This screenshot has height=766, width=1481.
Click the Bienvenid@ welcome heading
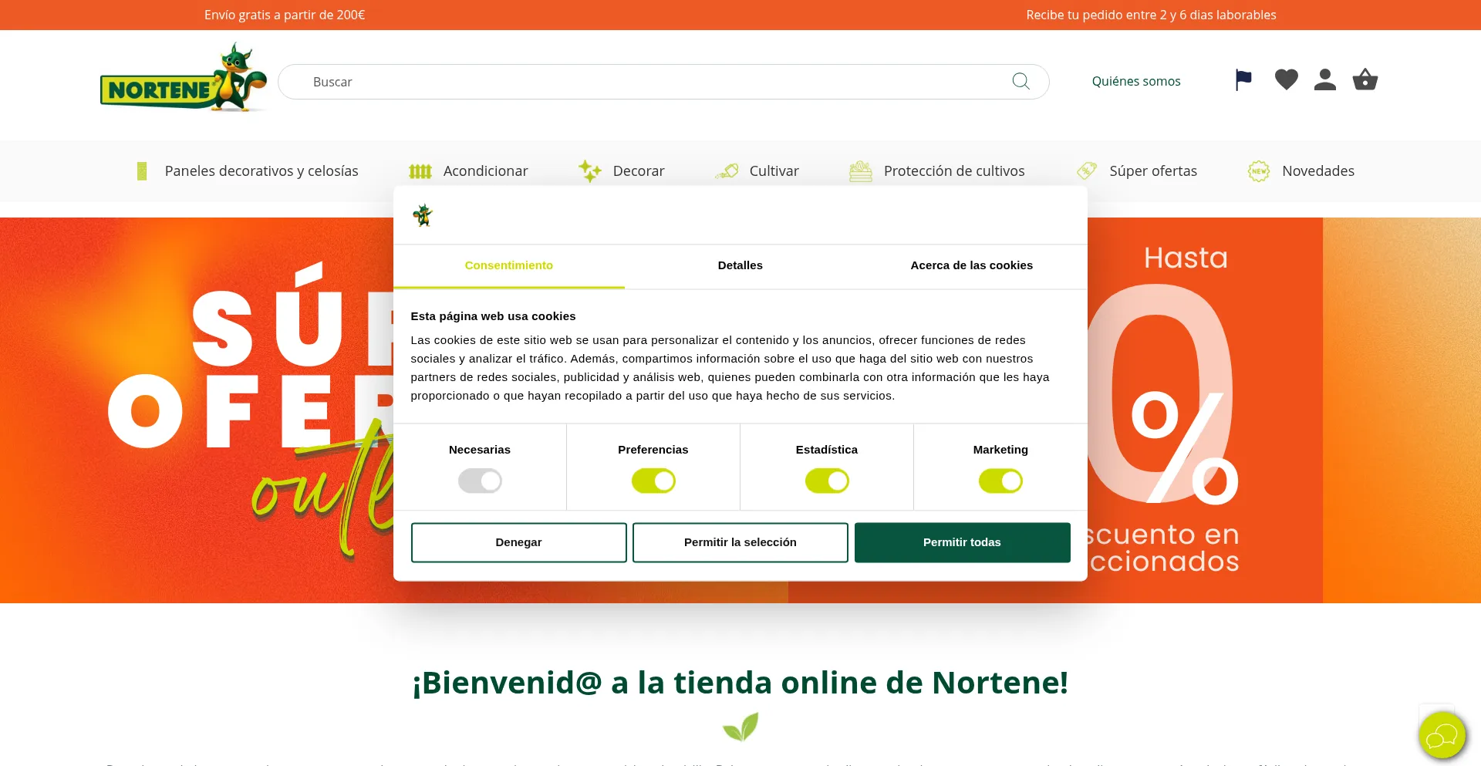click(740, 683)
